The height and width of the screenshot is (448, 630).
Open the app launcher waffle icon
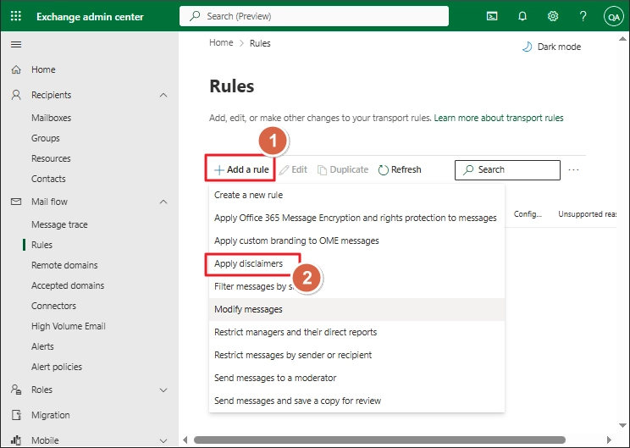(16, 16)
